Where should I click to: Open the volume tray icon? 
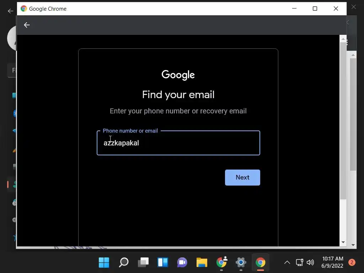pos(310,263)
